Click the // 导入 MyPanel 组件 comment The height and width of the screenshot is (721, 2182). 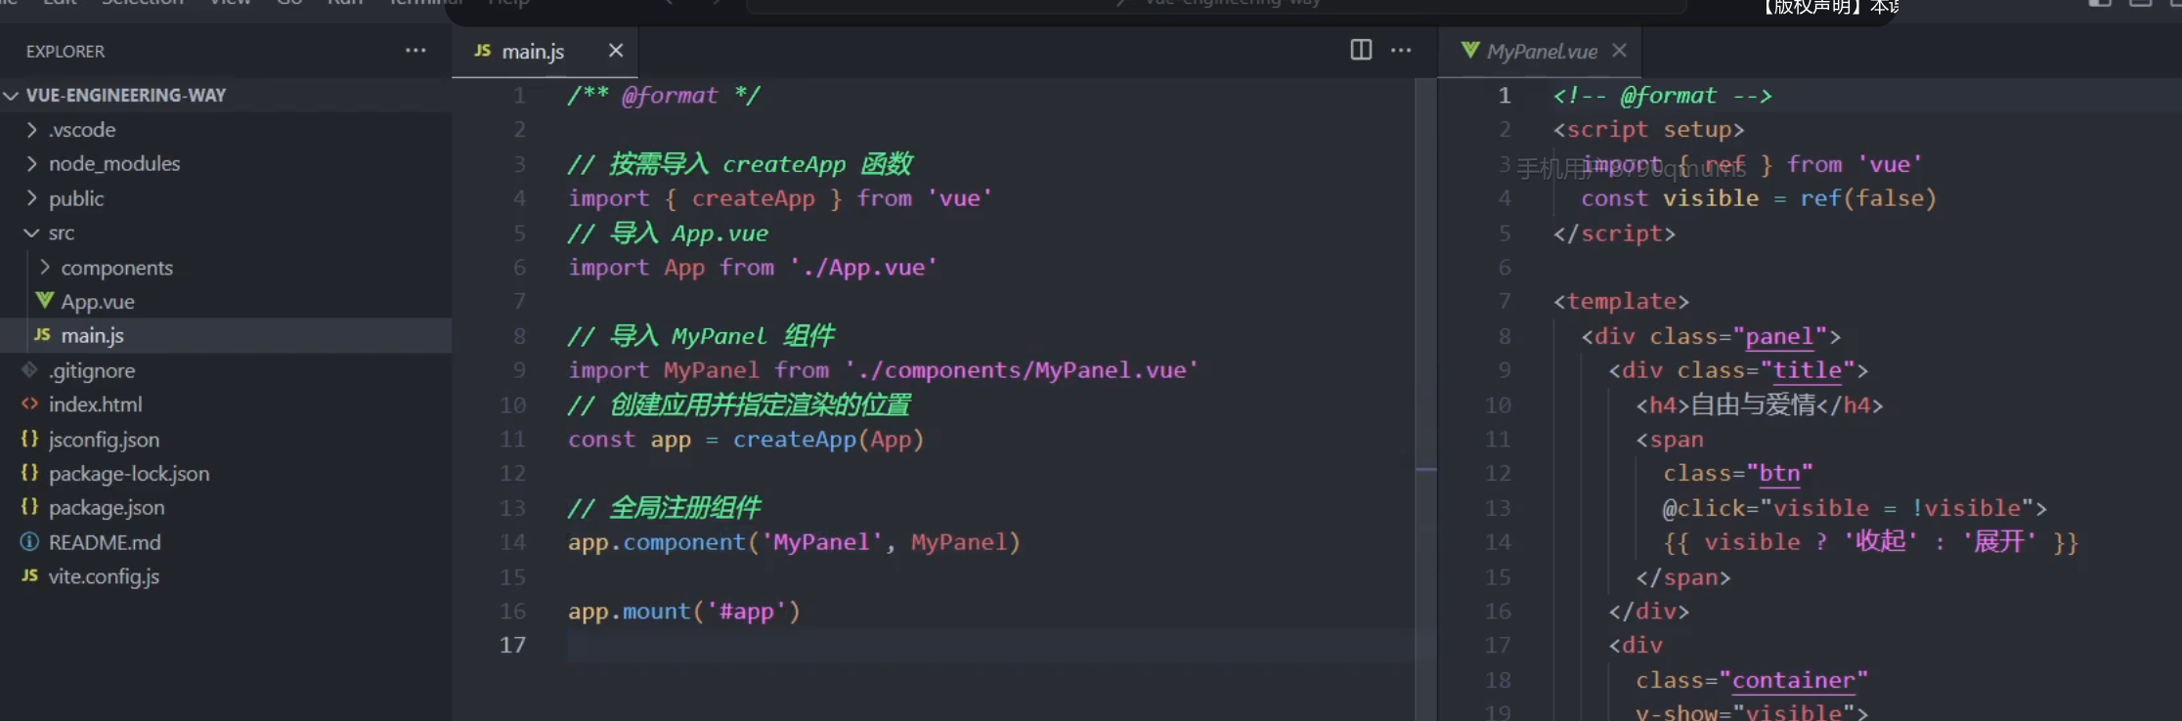pos(701,336)
